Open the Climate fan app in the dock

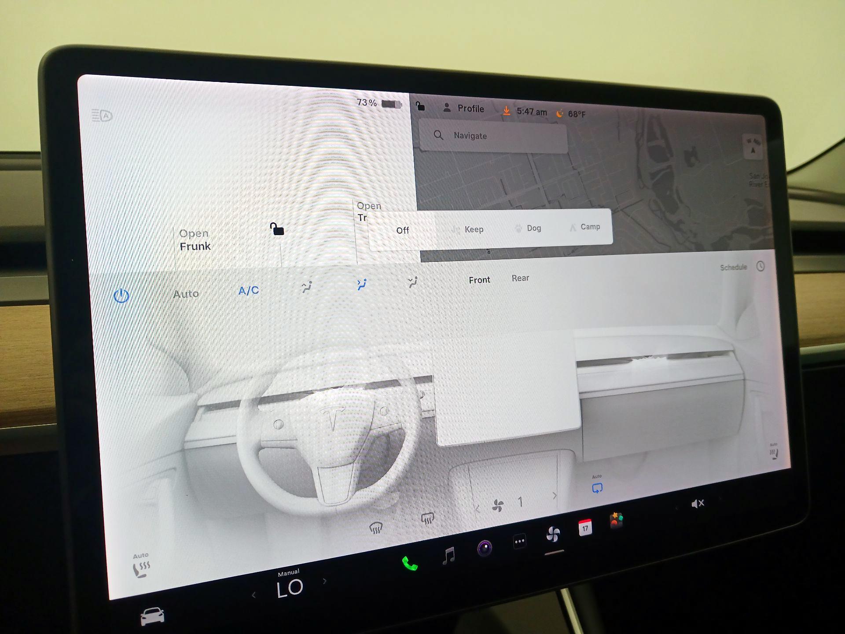pyautogui.click(x=553, y=534)
